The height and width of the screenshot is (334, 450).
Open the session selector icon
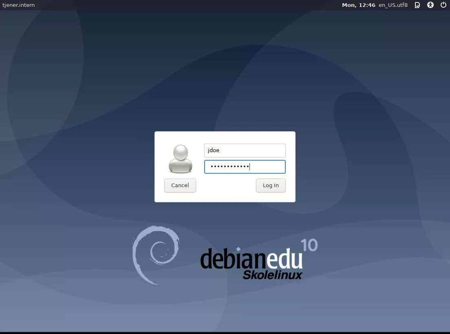click(x=417, y=5)
